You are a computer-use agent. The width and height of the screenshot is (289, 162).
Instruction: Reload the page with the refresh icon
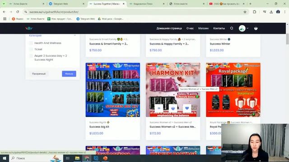point(18,12)
